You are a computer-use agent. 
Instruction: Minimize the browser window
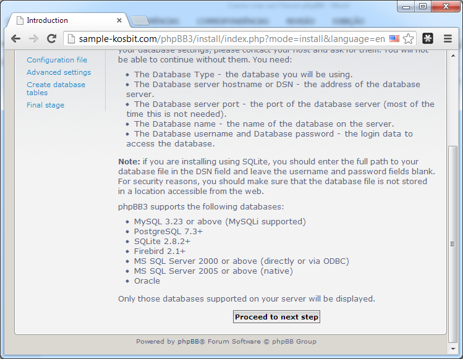pos(406,7)
